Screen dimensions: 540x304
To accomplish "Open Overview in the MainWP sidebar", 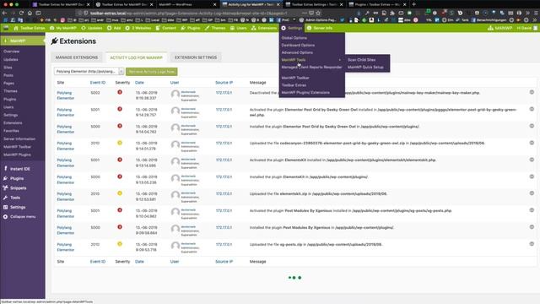I will [11, 52].
